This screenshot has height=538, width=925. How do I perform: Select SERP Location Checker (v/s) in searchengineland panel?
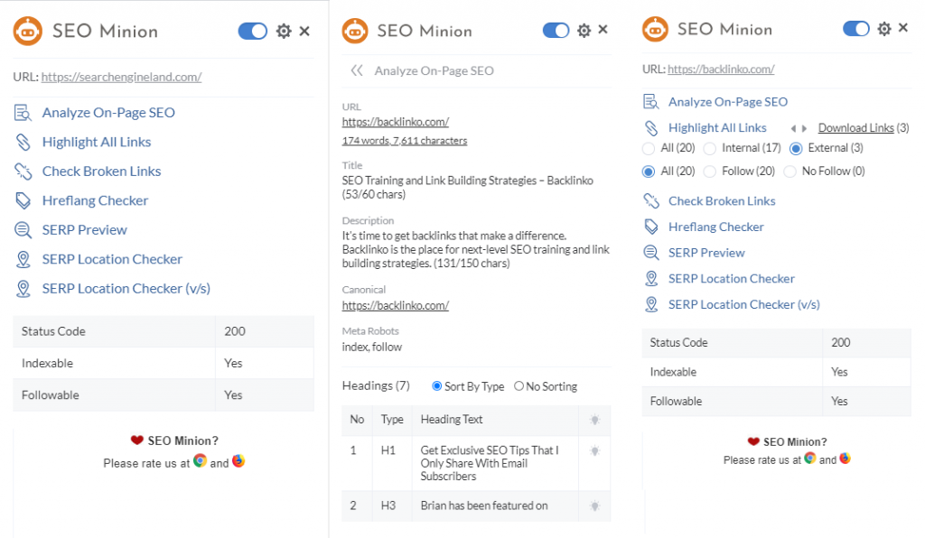point(126,289)
